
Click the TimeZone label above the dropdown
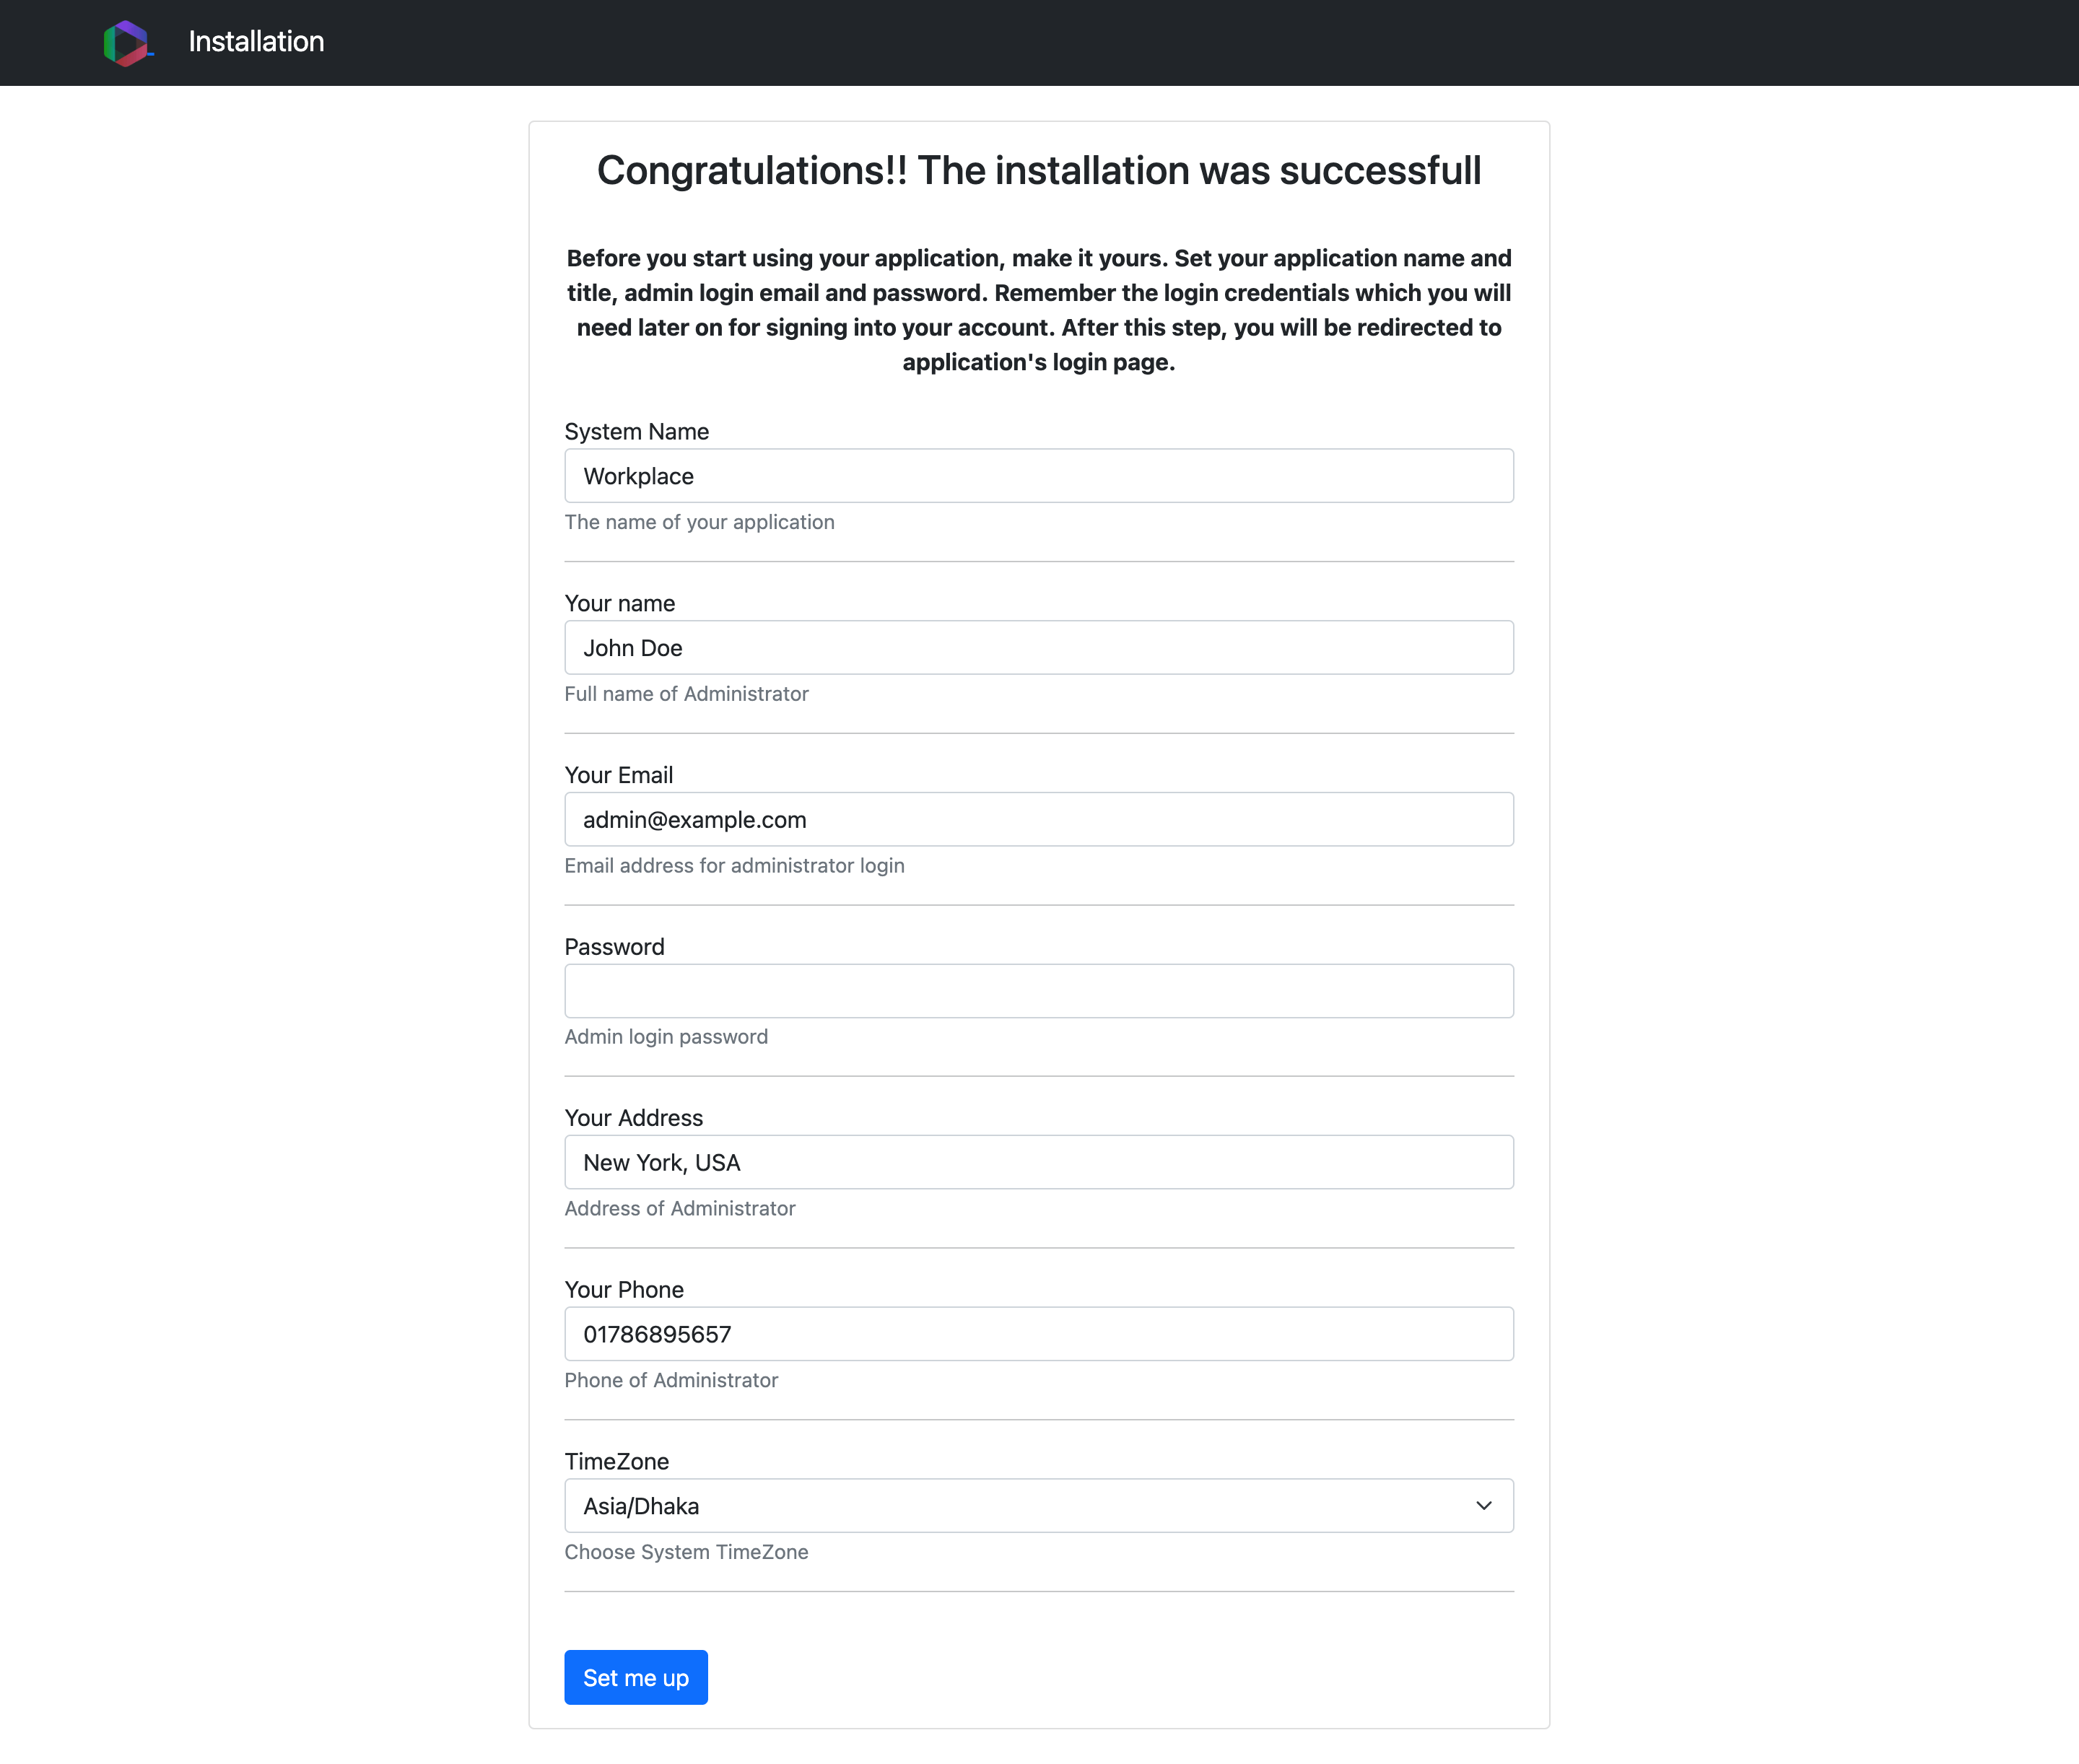pyautogui.click(x=616, y=1462)
